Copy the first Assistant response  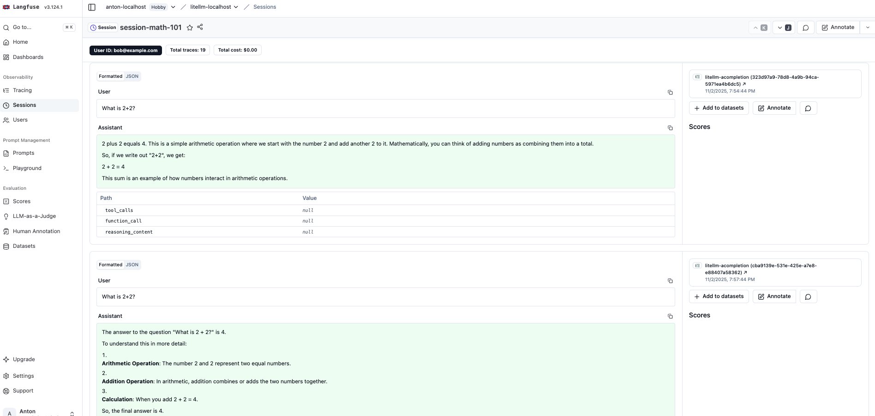tap(670, 128)
